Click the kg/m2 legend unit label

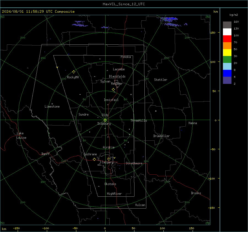(234, 15)
